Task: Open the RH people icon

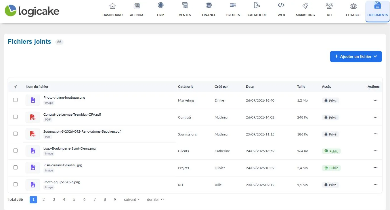Action: pos(329,6)
